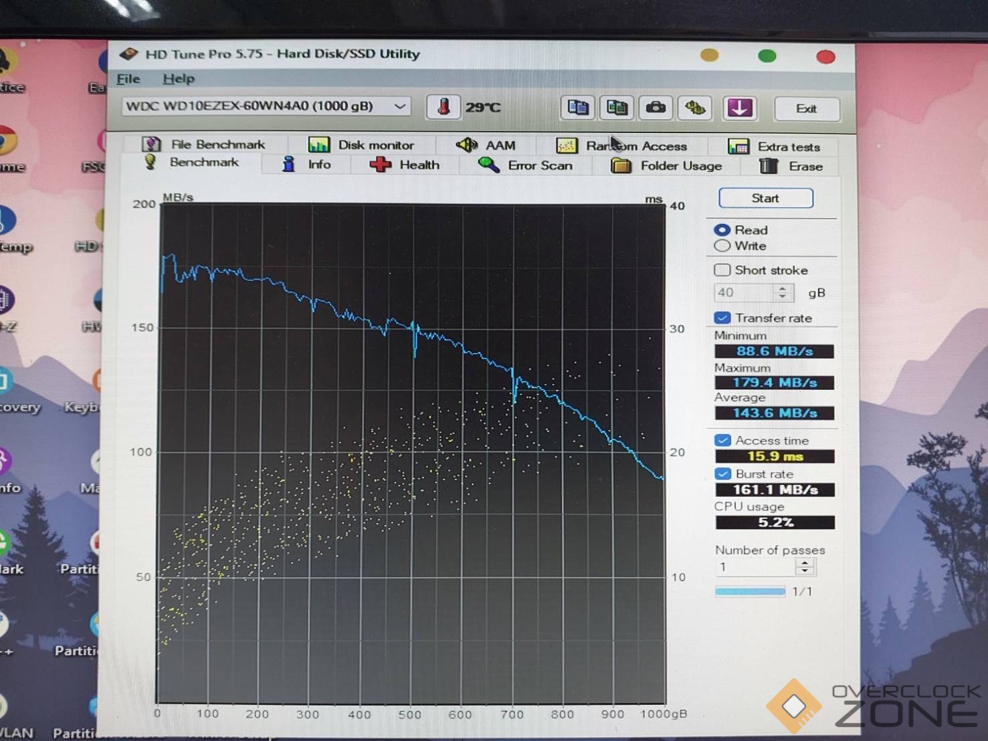Select the Write radio button

click(722, 246)
